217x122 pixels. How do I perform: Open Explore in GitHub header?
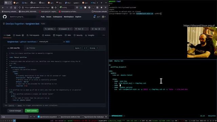(78, 17)
